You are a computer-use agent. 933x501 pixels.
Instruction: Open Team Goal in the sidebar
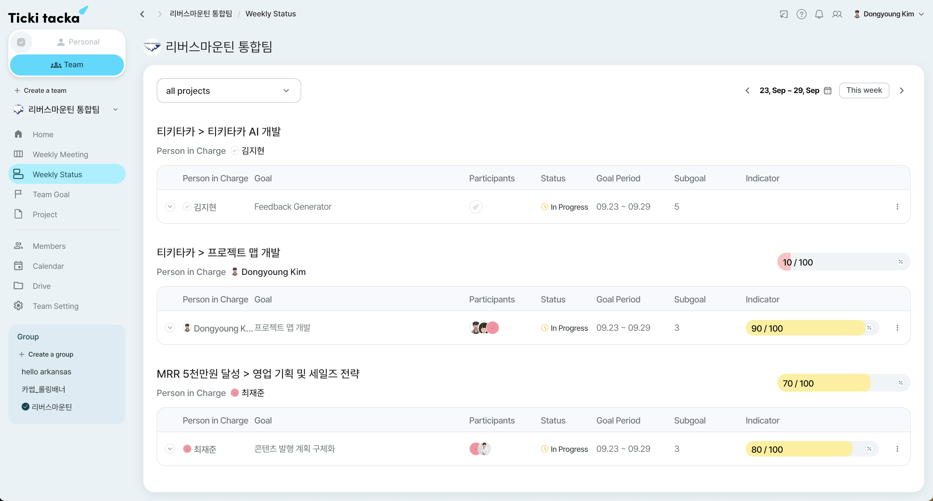click(67, 194)
